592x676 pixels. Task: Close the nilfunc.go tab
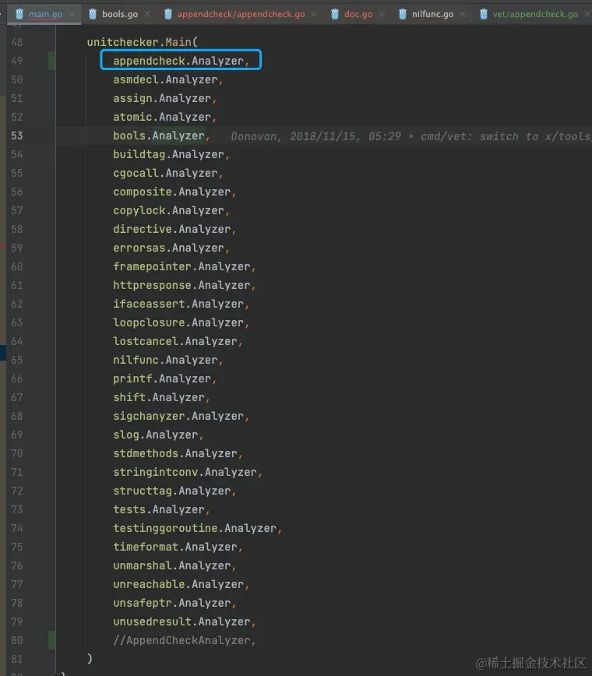[463, 14]
